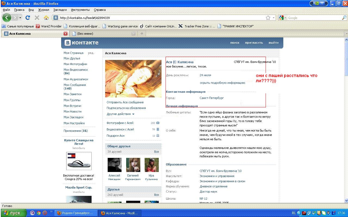Screen dimensions: 348x217
Task: Open Алексей Никашин's avatar
Action: click(x=114, y=165)
